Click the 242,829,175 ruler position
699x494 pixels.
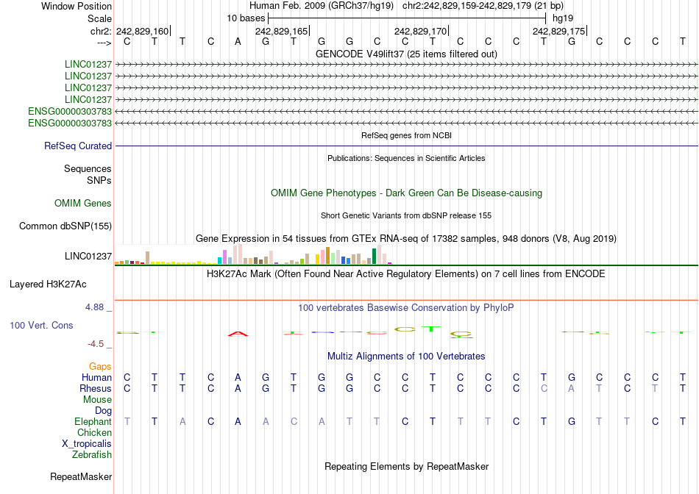(559, 31)
